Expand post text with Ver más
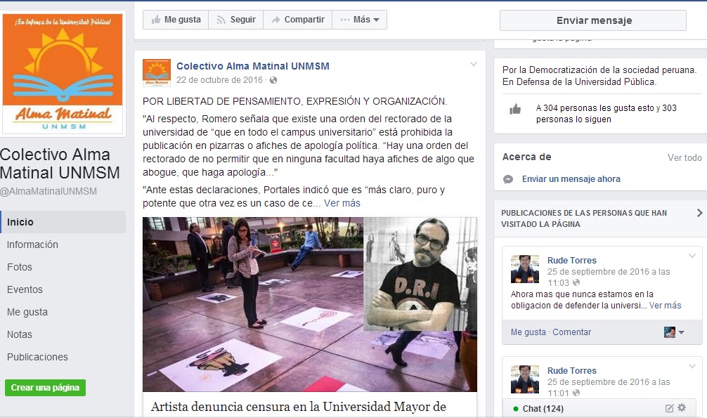This screenshot has height=418, width=707. point(342,203)
